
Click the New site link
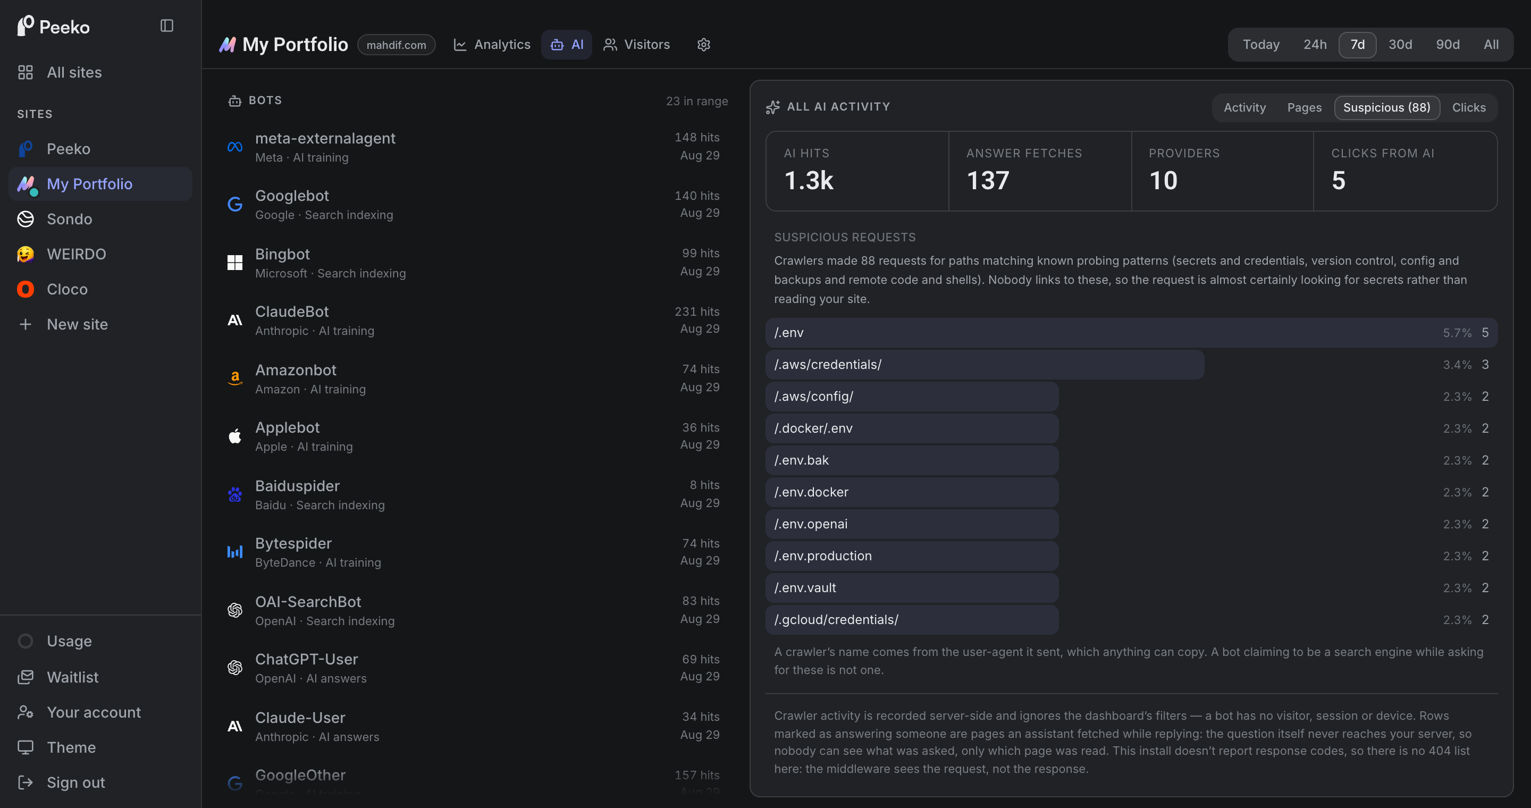pos(100,324)
